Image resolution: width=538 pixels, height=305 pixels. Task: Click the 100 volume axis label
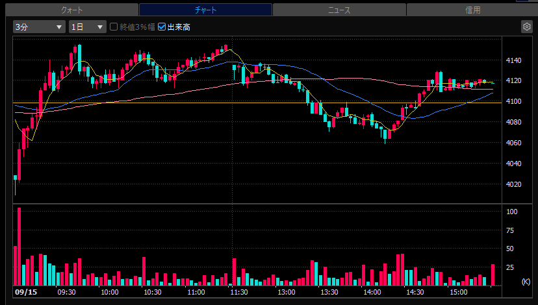pyautogui.click(x=512, y=212)
